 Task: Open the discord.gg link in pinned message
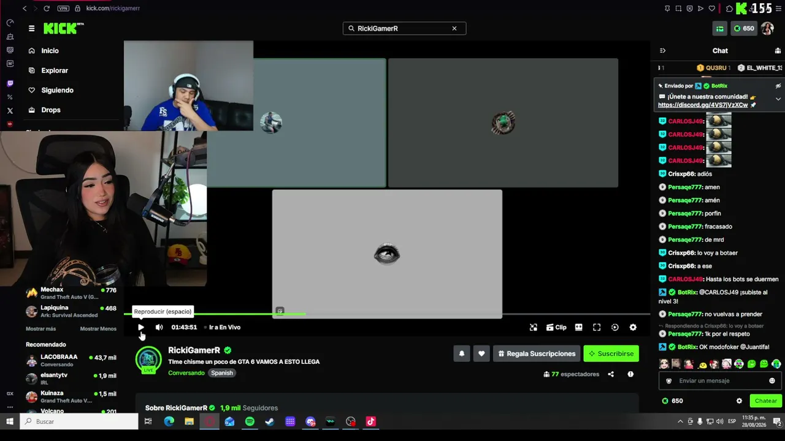coord(703,105)
